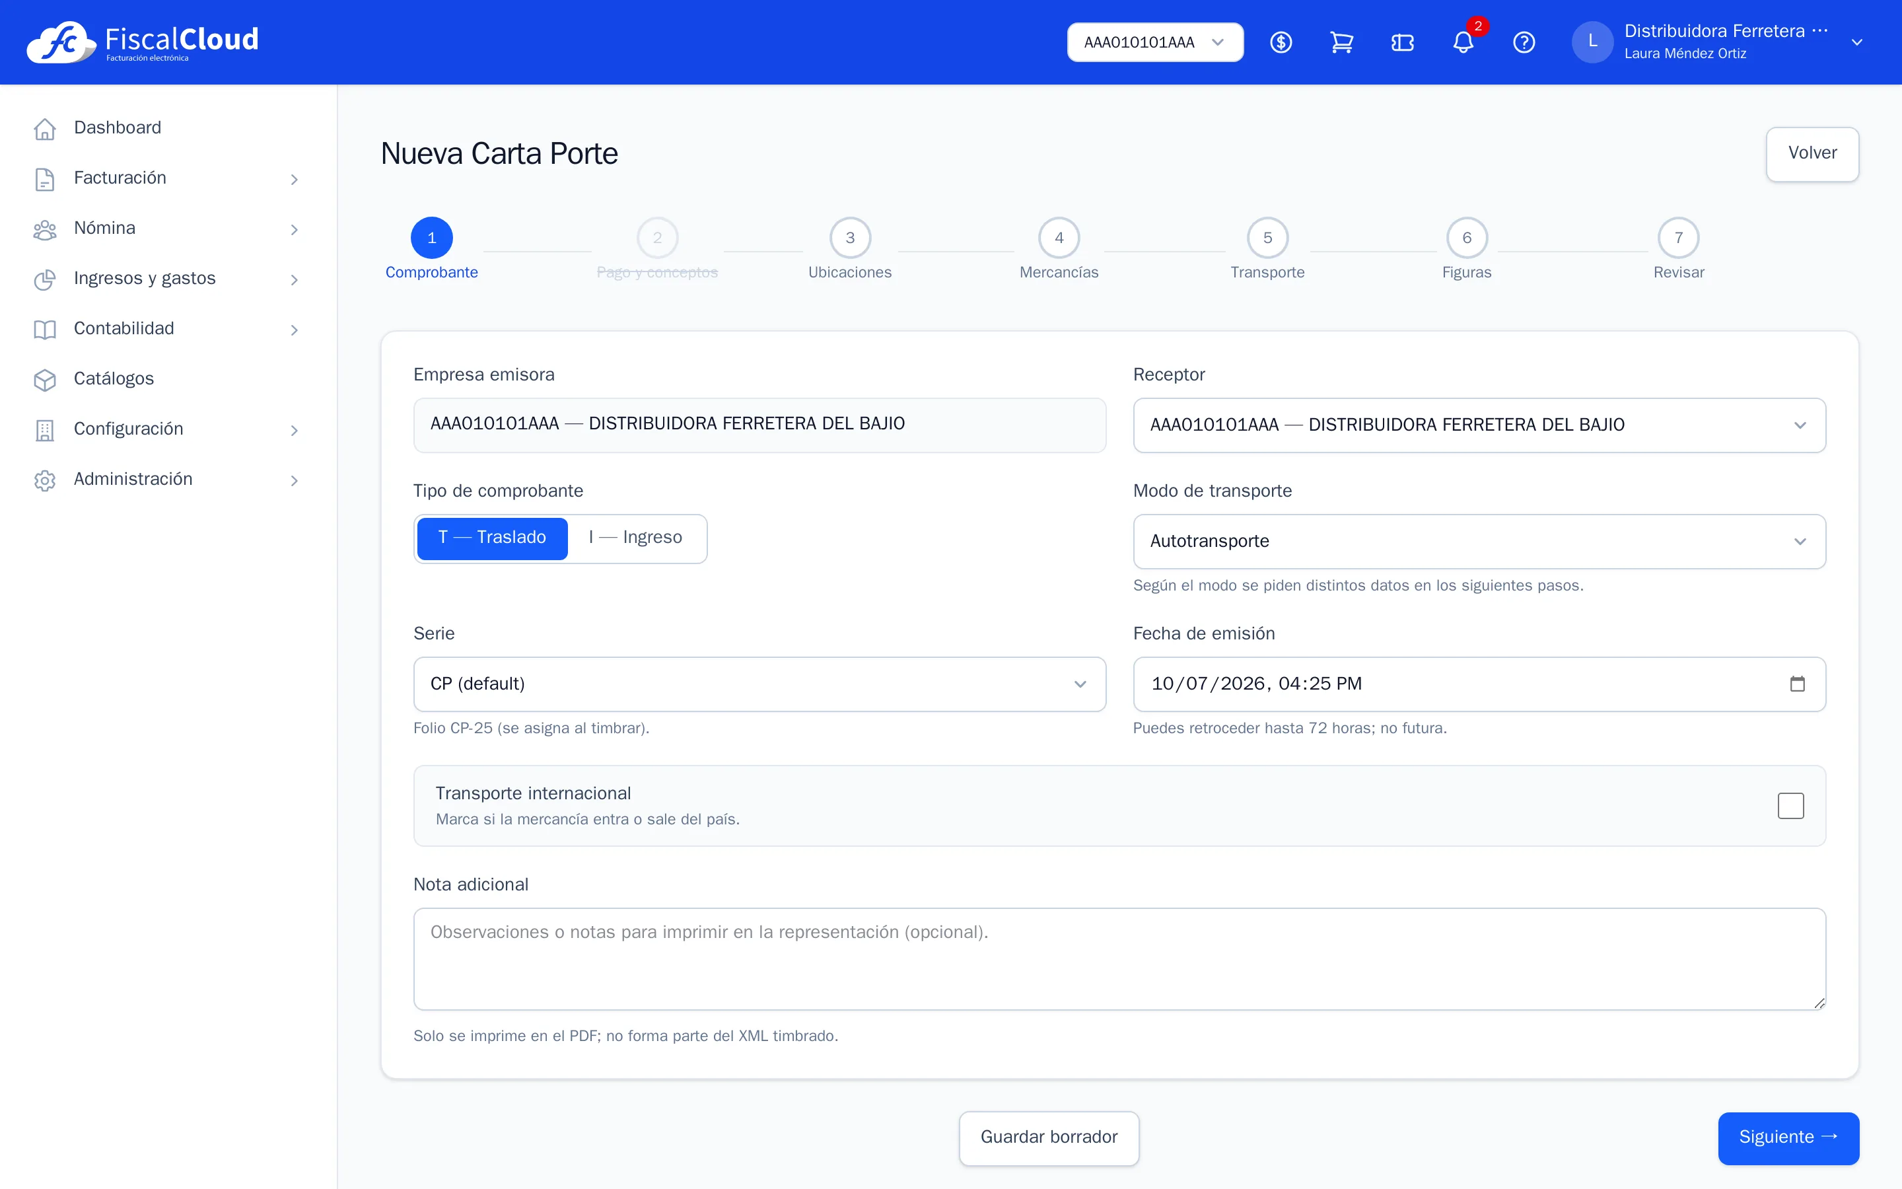1902x1189 pixels.
Task: Click Guardar borrador
Action: (1049, 1138)
